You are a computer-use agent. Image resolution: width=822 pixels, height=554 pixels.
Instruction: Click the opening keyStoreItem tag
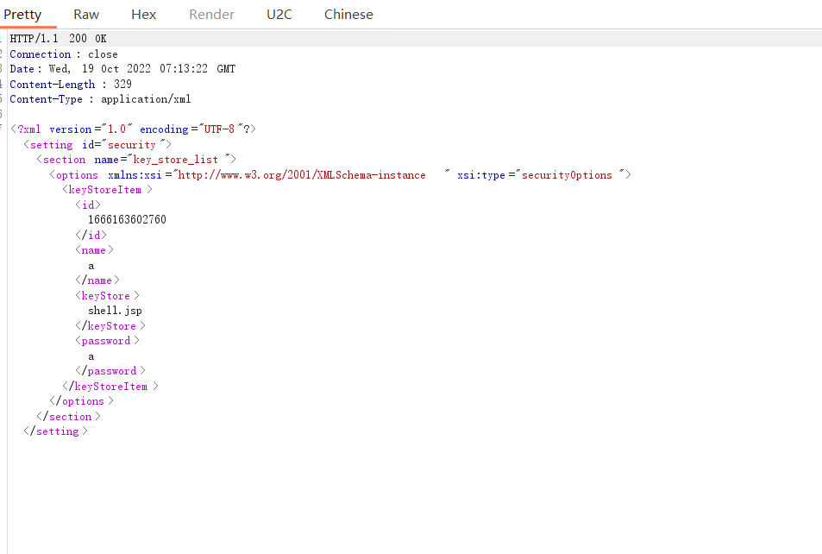click(x=108, y=189)
